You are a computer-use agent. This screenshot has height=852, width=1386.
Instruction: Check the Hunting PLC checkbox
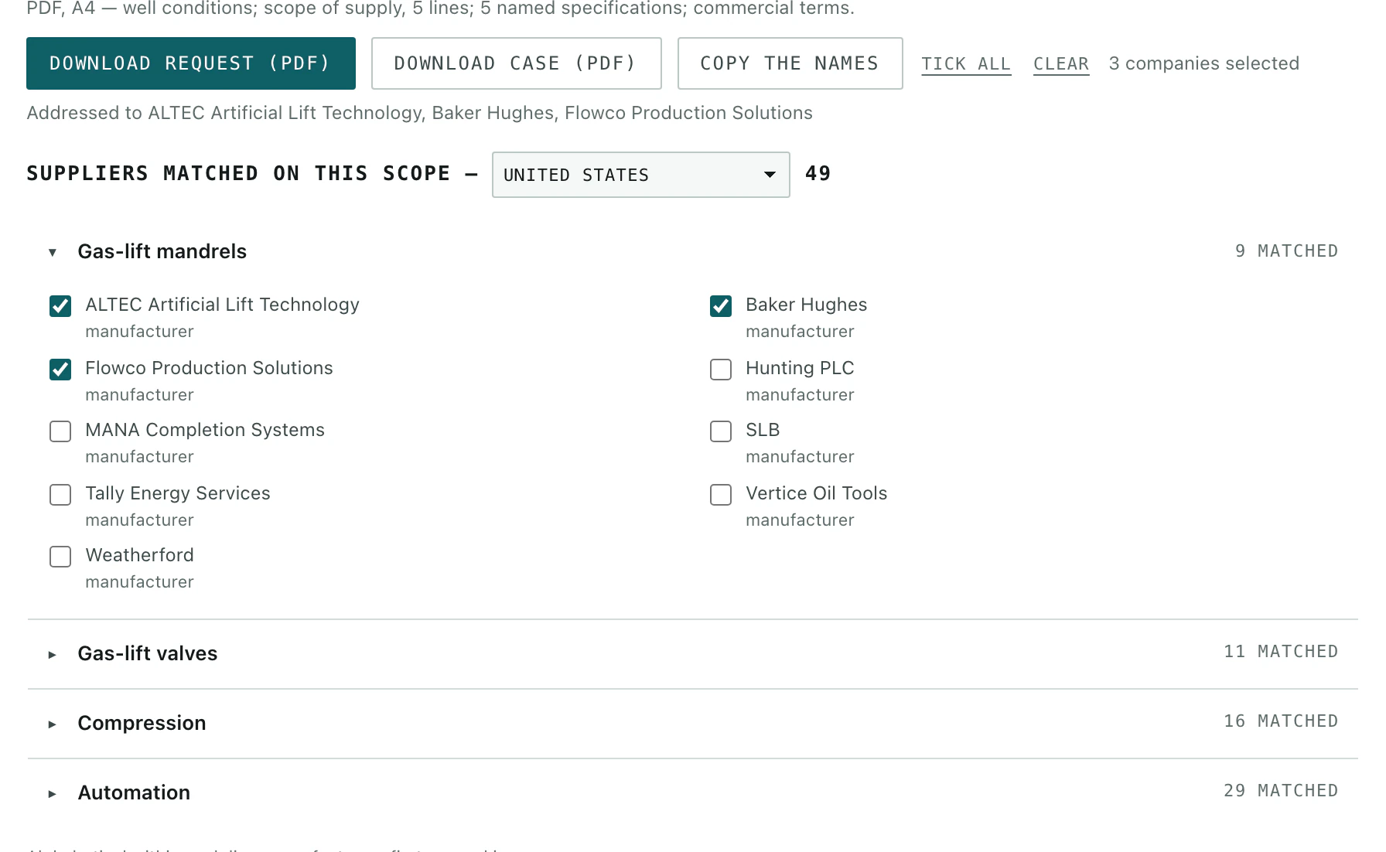721,370
